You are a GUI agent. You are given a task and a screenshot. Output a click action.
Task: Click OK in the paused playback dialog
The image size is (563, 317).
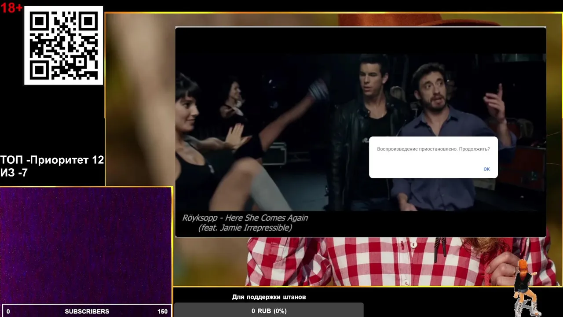(x=486, y=169)
